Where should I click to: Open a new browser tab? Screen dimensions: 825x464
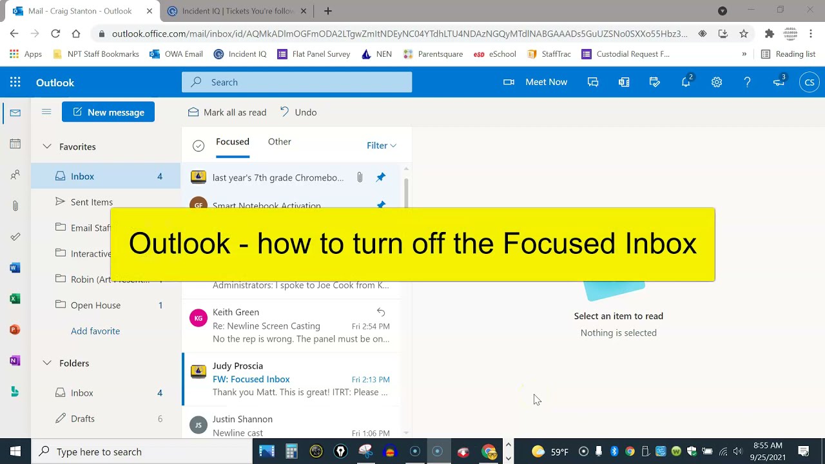pos(328,11)
